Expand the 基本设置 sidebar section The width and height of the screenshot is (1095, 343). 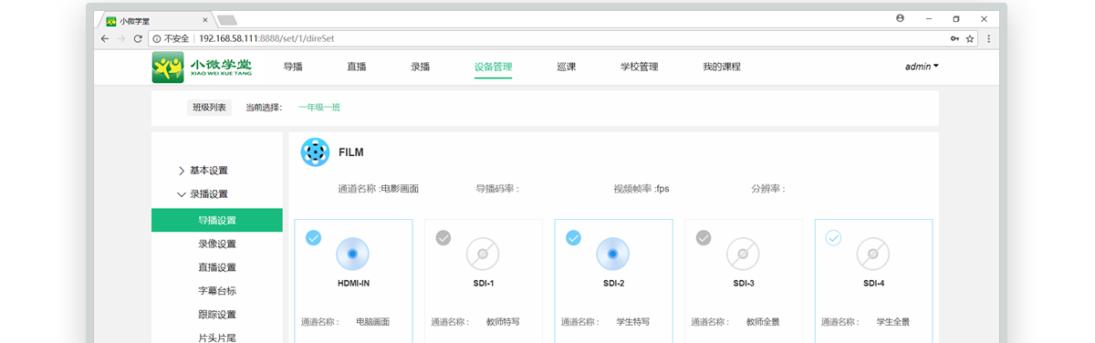(x=203, y=171)
